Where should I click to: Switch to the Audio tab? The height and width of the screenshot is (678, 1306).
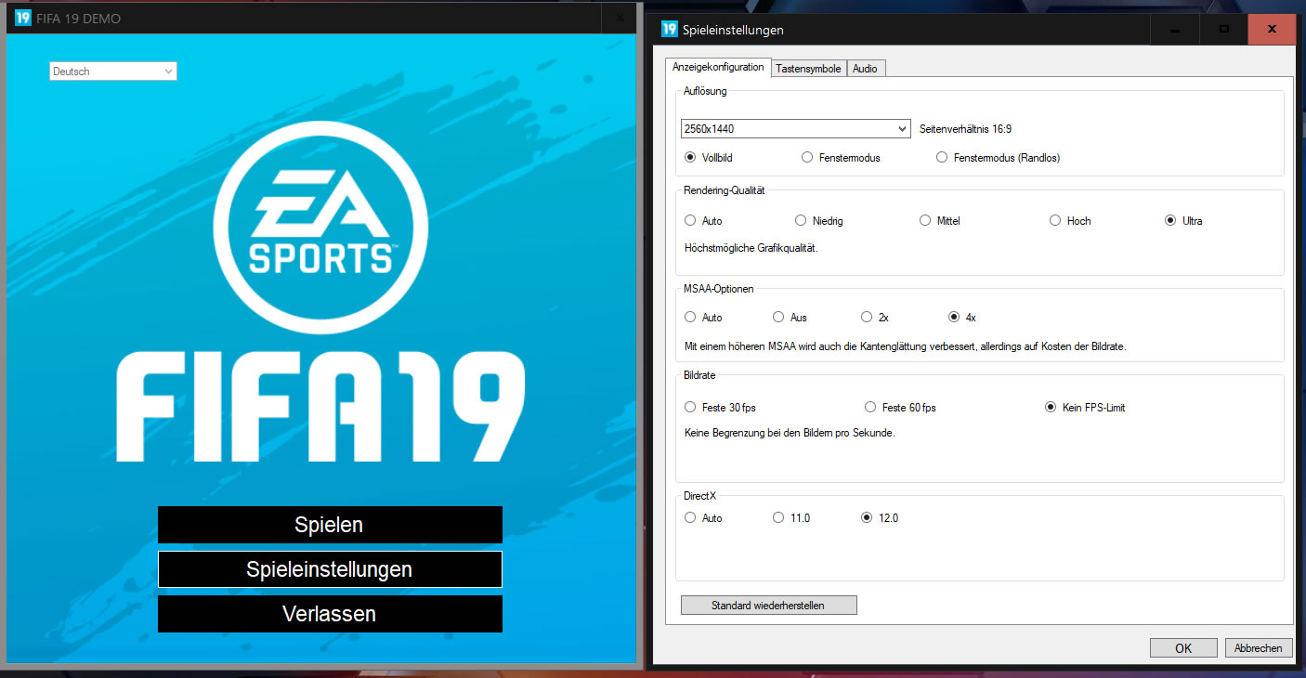tap(865, 67)
